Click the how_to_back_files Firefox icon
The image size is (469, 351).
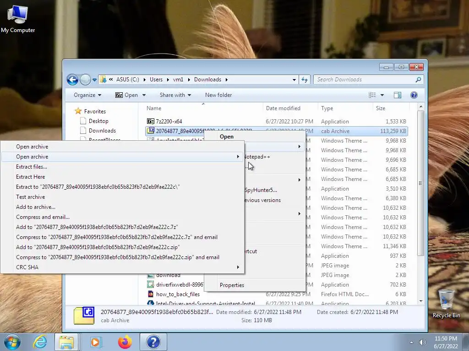coord(150,294)
